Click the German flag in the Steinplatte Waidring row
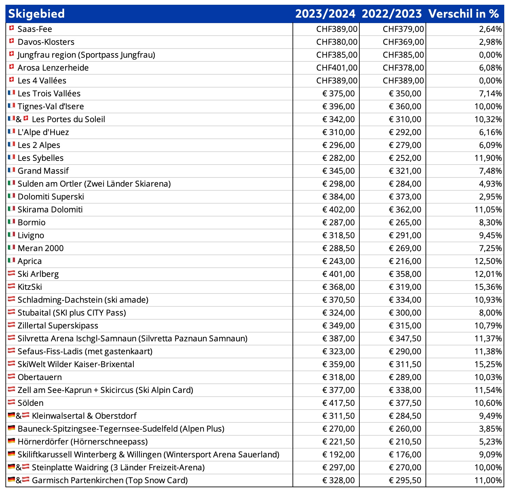Image resolution: width=509 pixels, height=492 pixels. coord(12,467)
